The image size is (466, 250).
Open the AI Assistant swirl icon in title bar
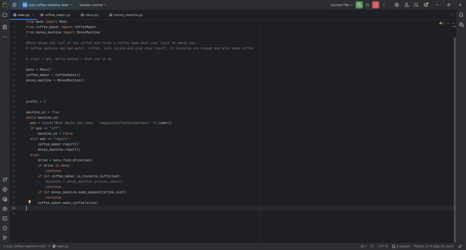click(397, 5)
